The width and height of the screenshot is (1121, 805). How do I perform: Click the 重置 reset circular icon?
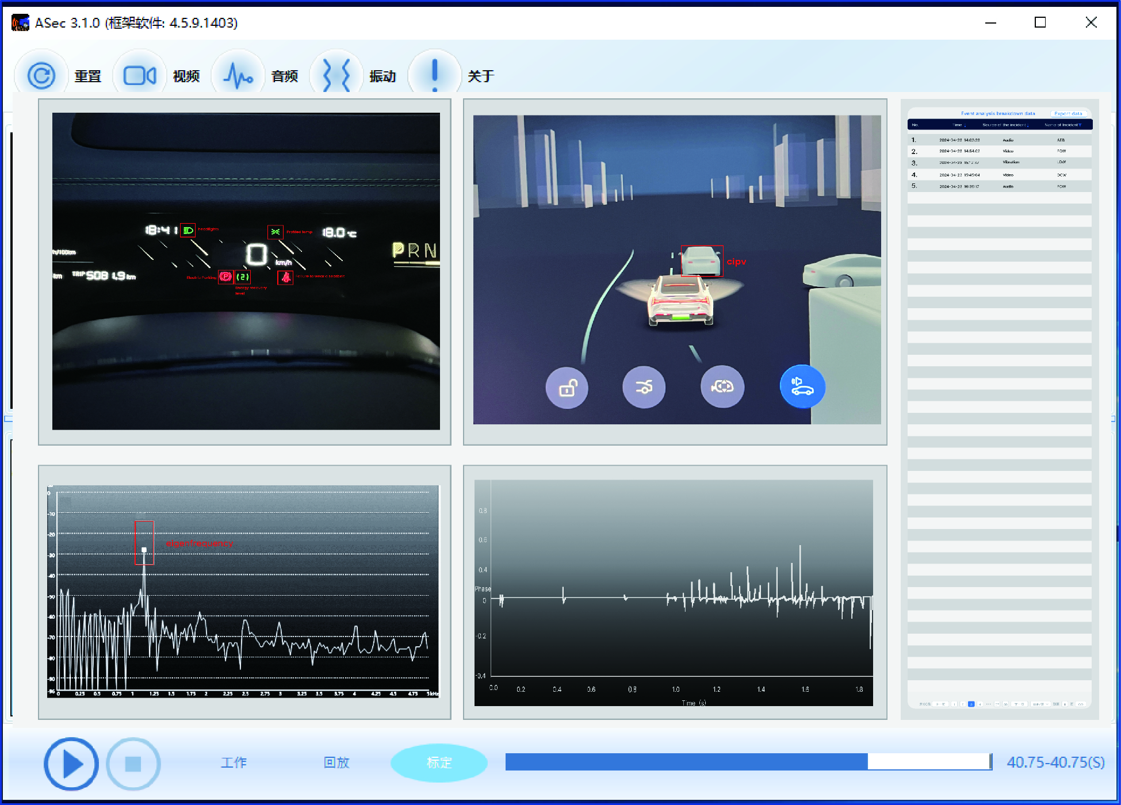[41, 75]
